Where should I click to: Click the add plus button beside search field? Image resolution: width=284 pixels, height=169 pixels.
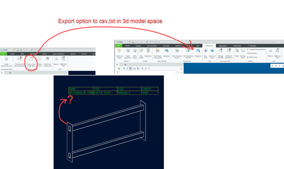(x=181, y=72)
